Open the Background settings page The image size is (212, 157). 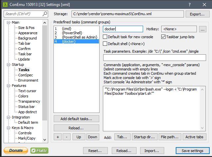(x=27, y=38)
